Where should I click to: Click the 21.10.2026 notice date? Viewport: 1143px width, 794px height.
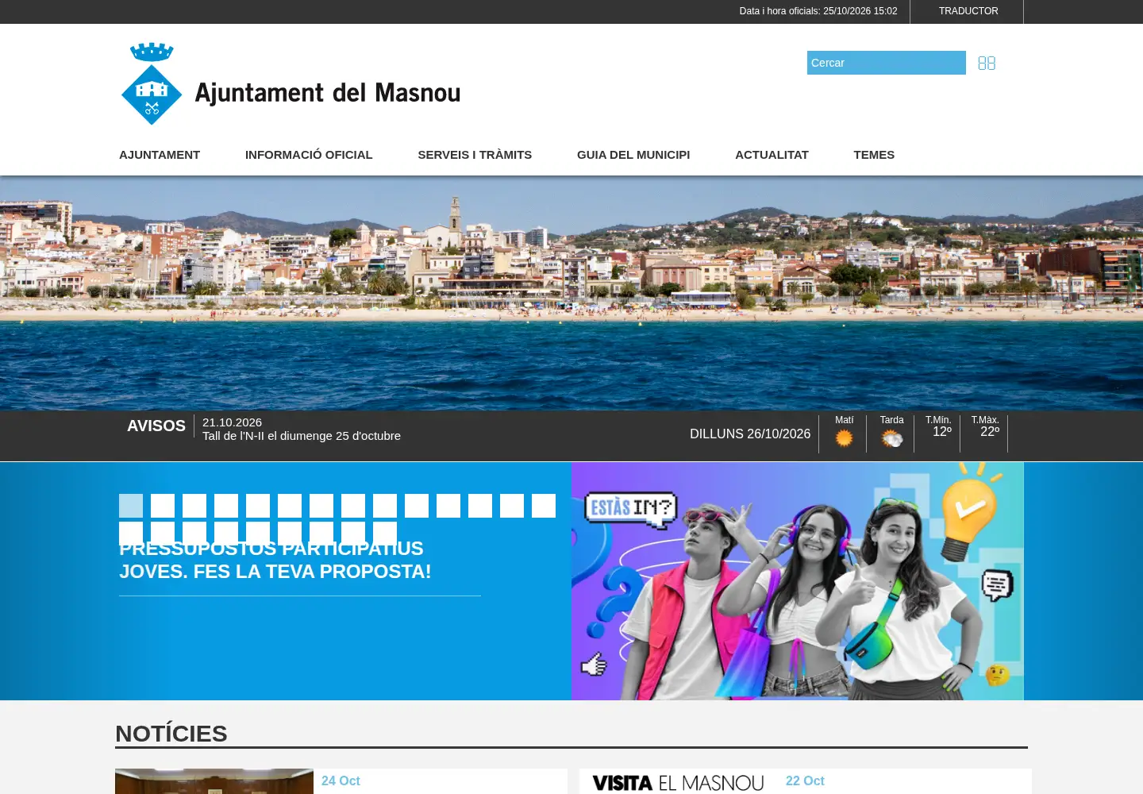coord(232,422)
